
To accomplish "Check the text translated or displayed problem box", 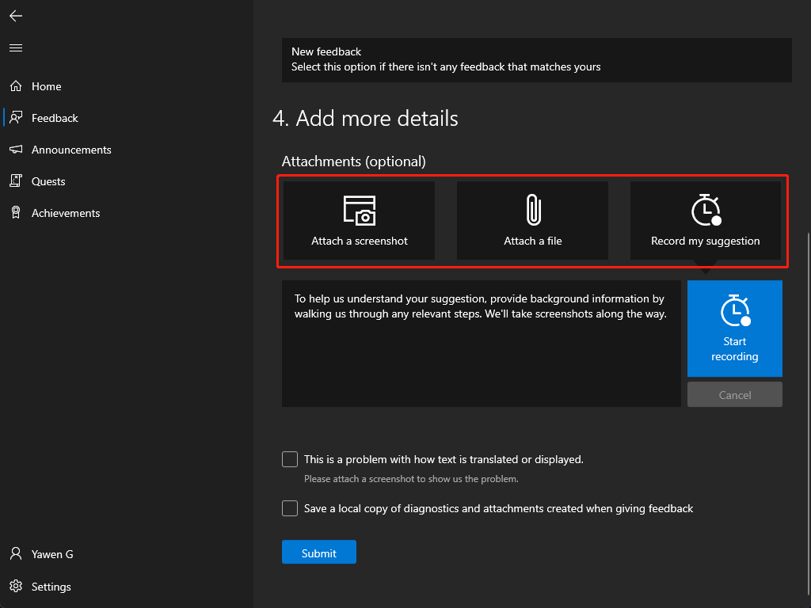I will click(x=290, y=459).
